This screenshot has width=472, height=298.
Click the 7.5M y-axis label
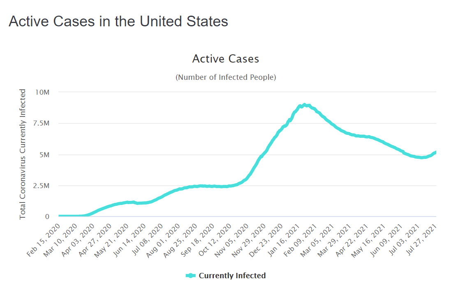click(x=41, y=123)
